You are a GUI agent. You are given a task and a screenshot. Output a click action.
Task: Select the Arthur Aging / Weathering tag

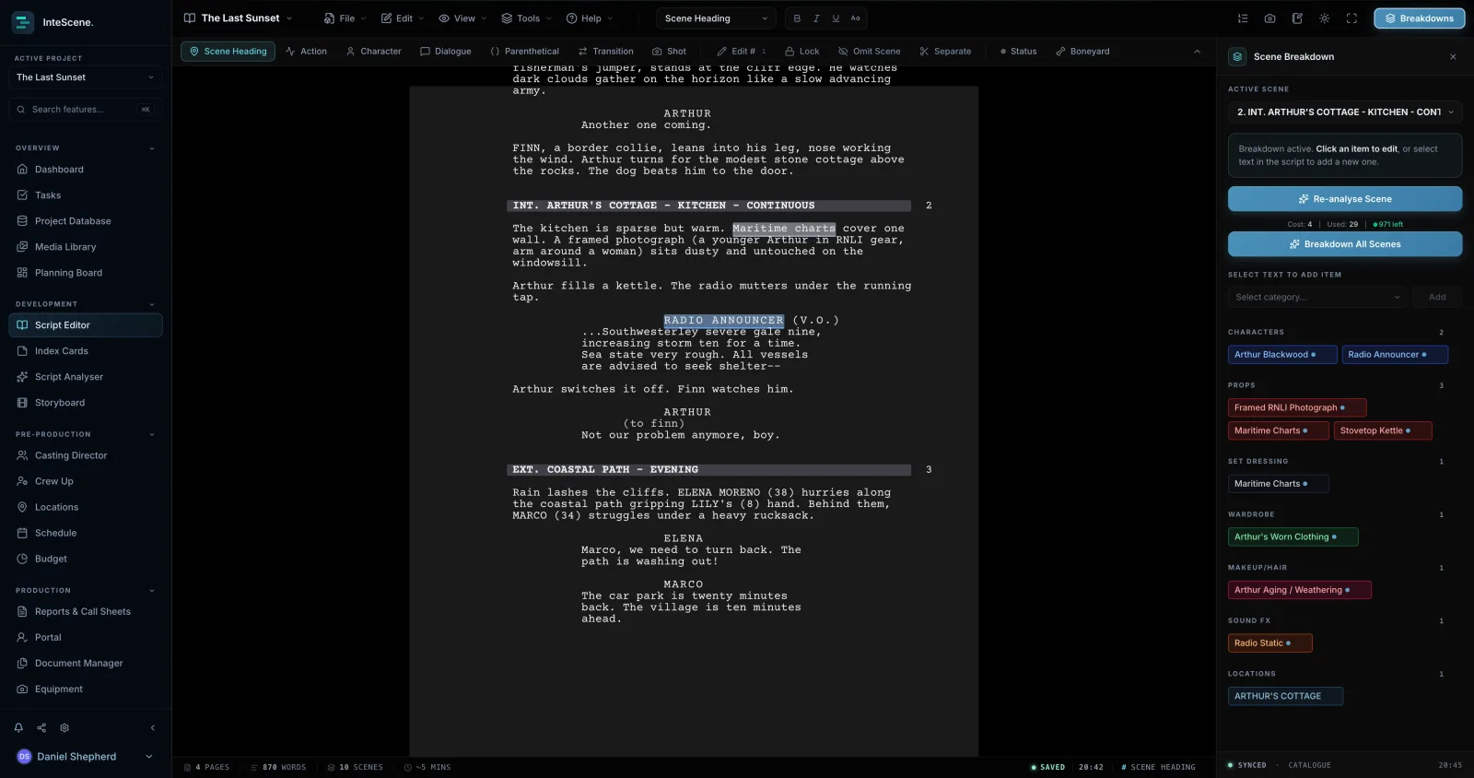point(1299,590)
